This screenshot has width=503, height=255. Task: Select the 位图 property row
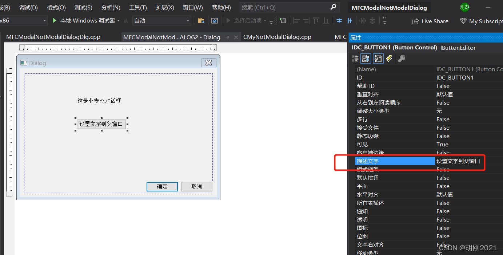coord(429,236)
